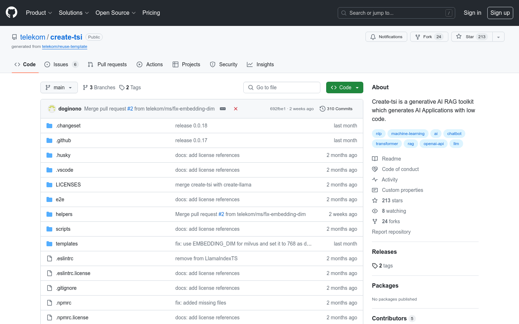This screenshot has width=519, height=324.
Task: Click the Go to file search field
Action: coord(282,87)
